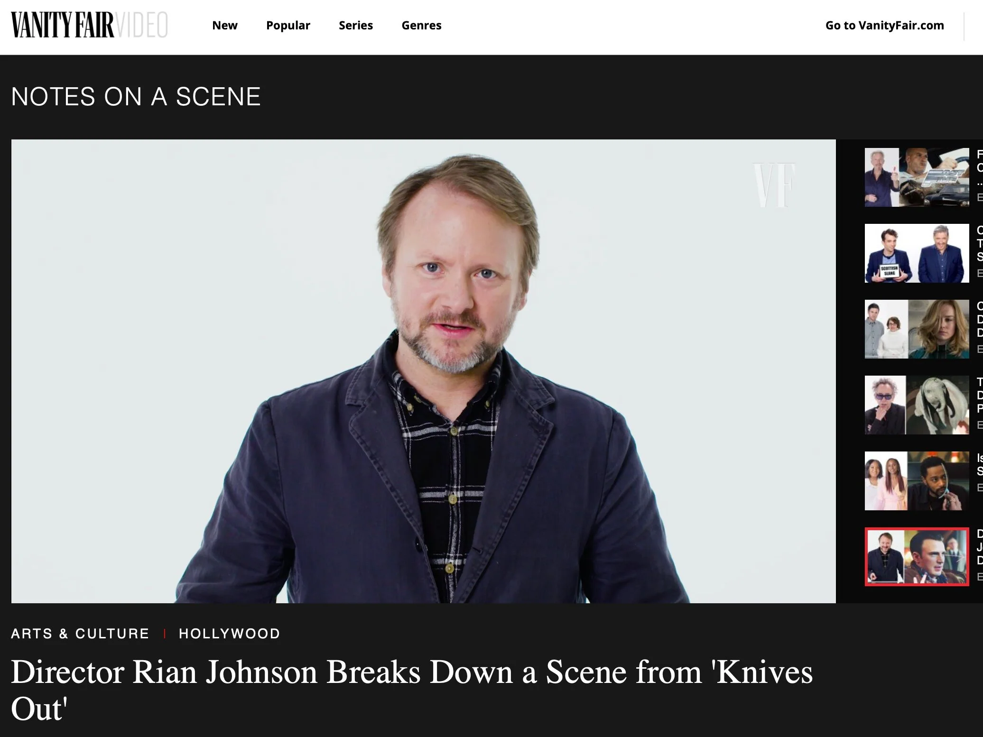This screenshot has width=983, height=737.
Task: Open the Popular menu item
Action: tap(288, 26)
